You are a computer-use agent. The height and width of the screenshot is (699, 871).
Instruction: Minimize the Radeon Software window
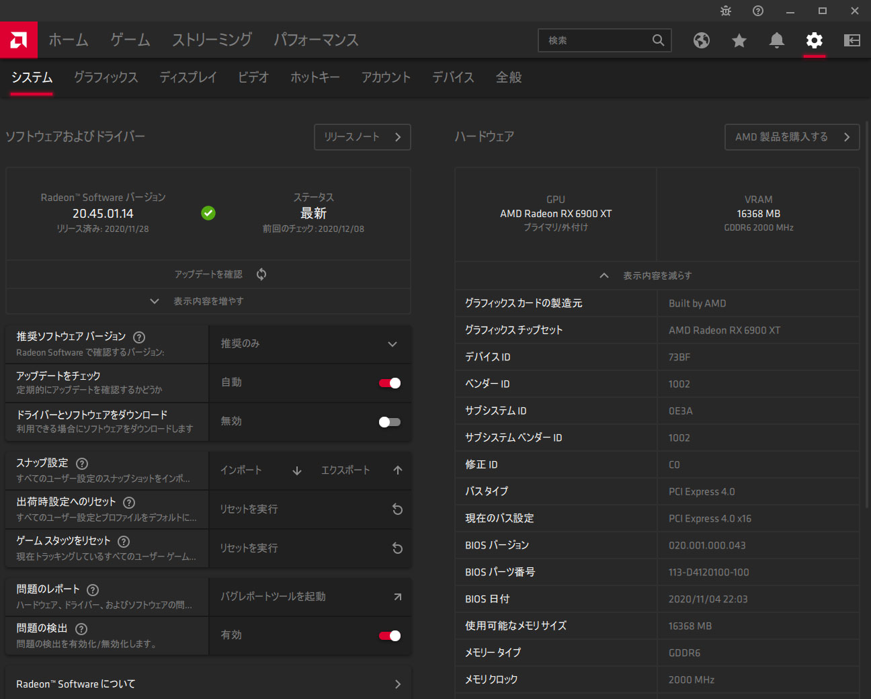pyautogui.click(x=790, y=11)
